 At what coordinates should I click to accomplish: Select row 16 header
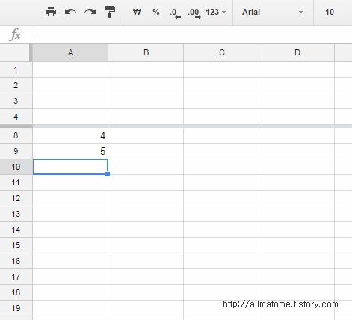16,261
